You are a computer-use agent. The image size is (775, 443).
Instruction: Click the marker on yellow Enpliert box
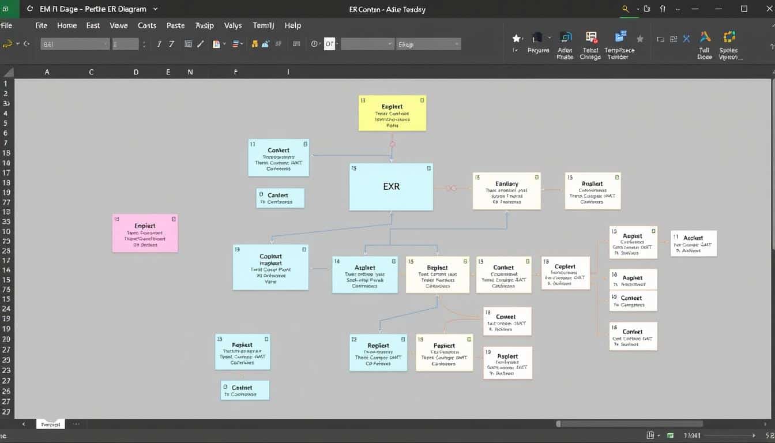click(x=422, y=100)
